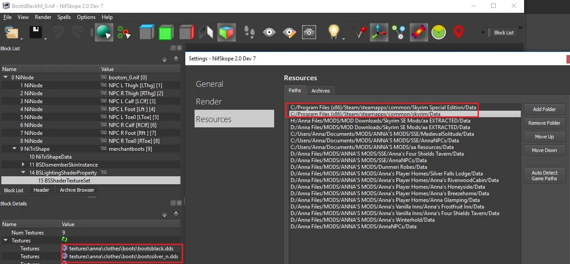Toggle the XYZ axes display icon

379,33
